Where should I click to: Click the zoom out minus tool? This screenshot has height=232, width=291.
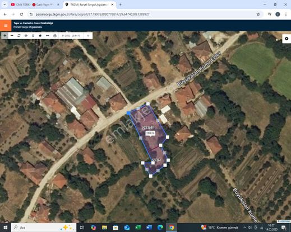click(x=12, y=35)
